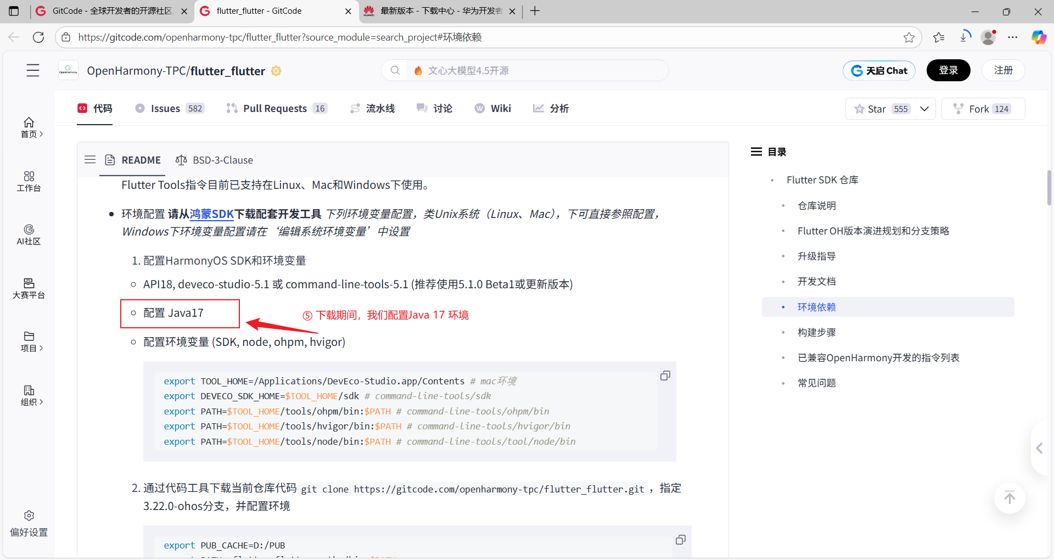Screen dimensions: 1054x560
Task: Star the repository
Action: (881, 109)
